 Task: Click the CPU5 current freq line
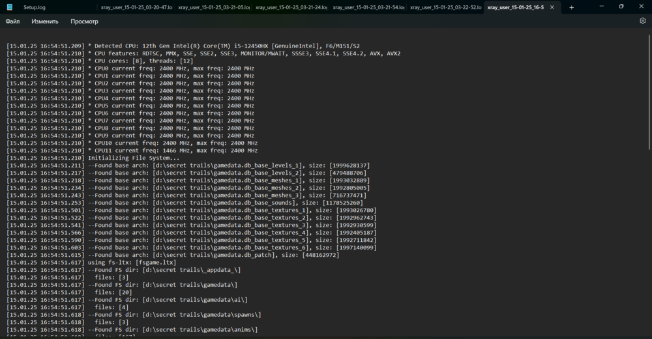click(130, 106)
